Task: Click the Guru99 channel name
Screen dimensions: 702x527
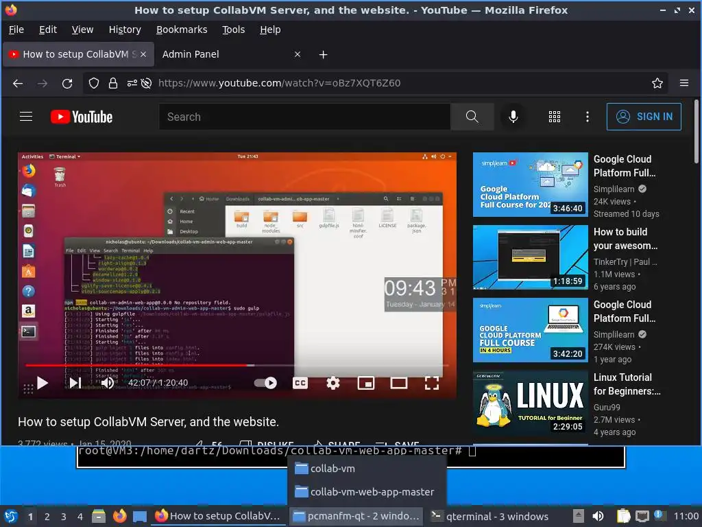Action: [607, 408]
